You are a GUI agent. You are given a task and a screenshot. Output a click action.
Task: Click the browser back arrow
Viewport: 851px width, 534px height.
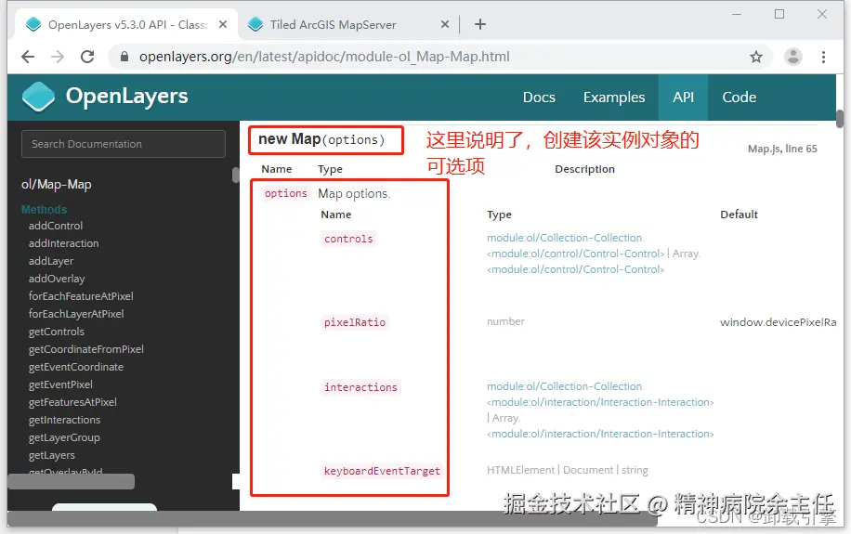28,57
